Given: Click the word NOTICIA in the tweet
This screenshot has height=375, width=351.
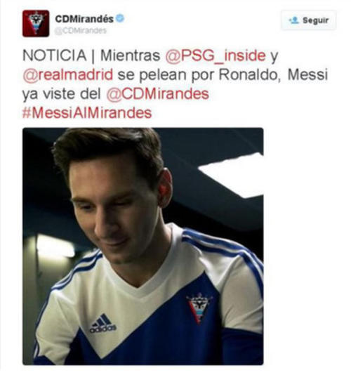Looking at the screenshot, I should tap(55, 55).
